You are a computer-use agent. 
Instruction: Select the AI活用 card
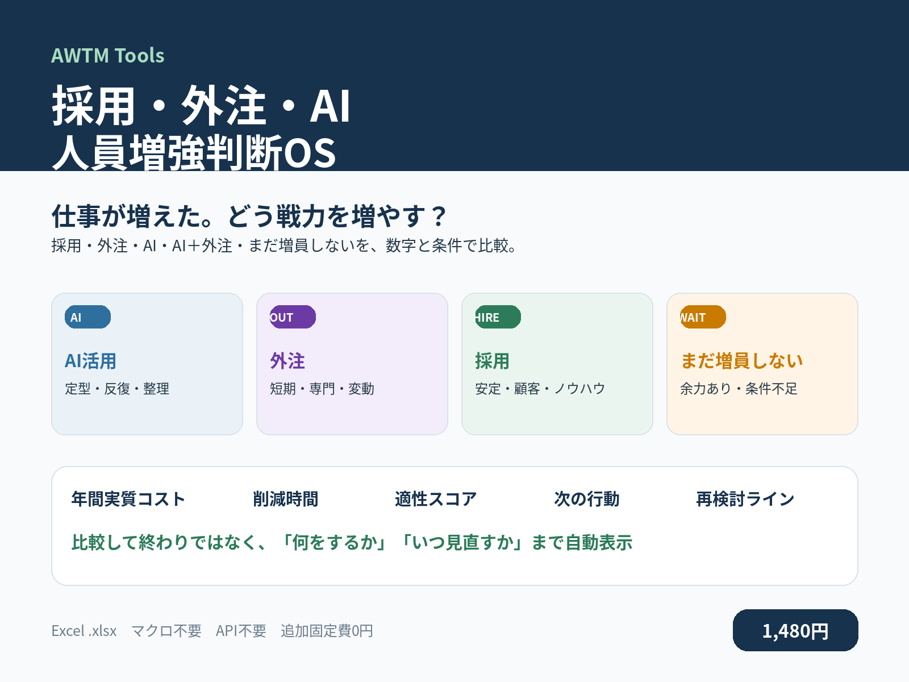(147, 364)
